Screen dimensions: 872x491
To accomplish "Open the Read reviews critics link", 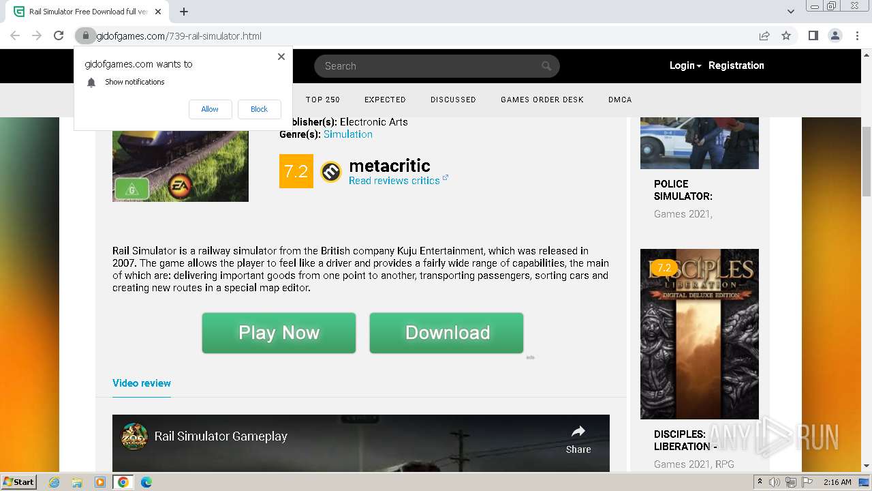I will (399, 181).
